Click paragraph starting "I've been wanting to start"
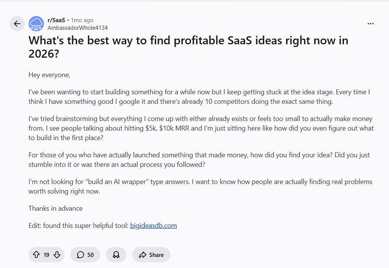This screenshot has height=268, width=389. coord(199,97)
